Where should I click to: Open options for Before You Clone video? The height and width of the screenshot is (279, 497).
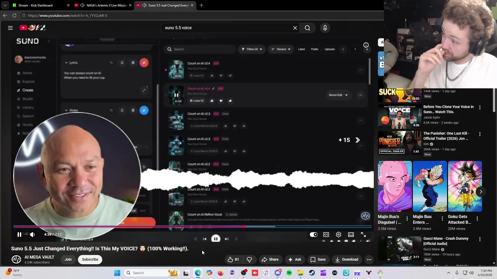tap(480, 107)
